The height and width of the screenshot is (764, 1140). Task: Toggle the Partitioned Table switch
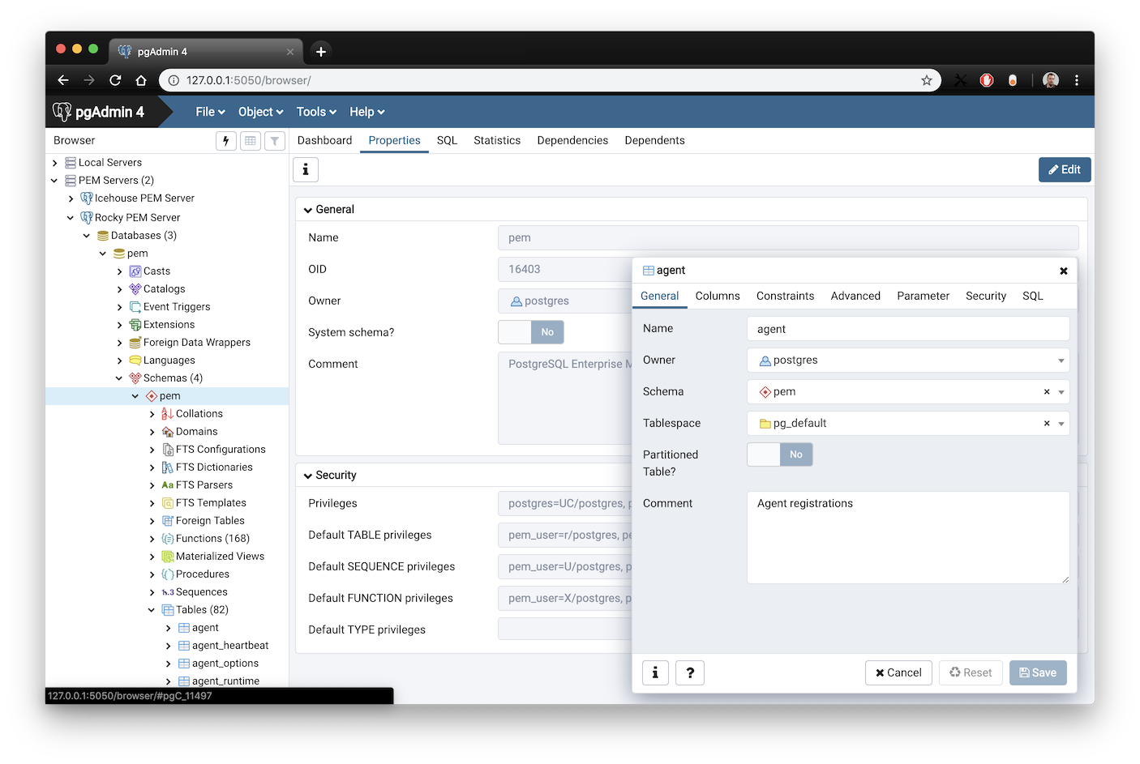(780, 455)
